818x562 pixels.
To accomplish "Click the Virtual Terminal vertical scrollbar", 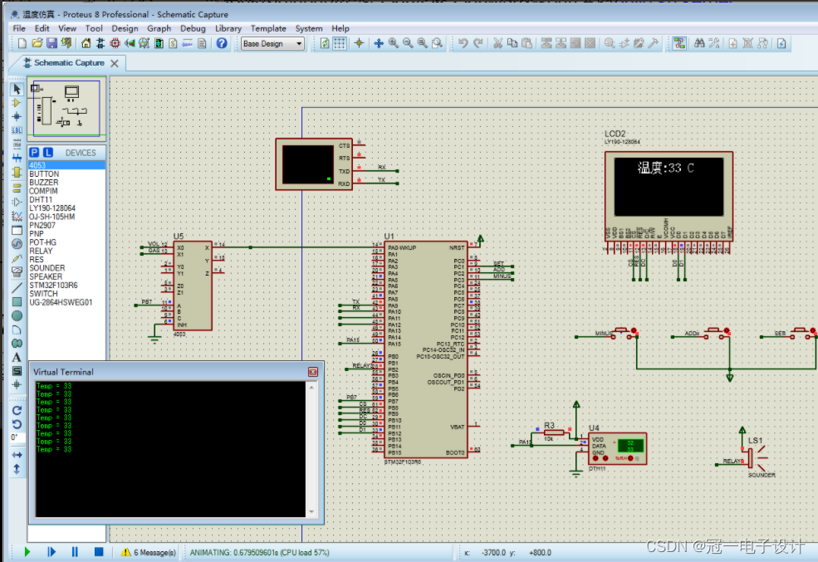I will pyautogui.click(x=311, y=449).
